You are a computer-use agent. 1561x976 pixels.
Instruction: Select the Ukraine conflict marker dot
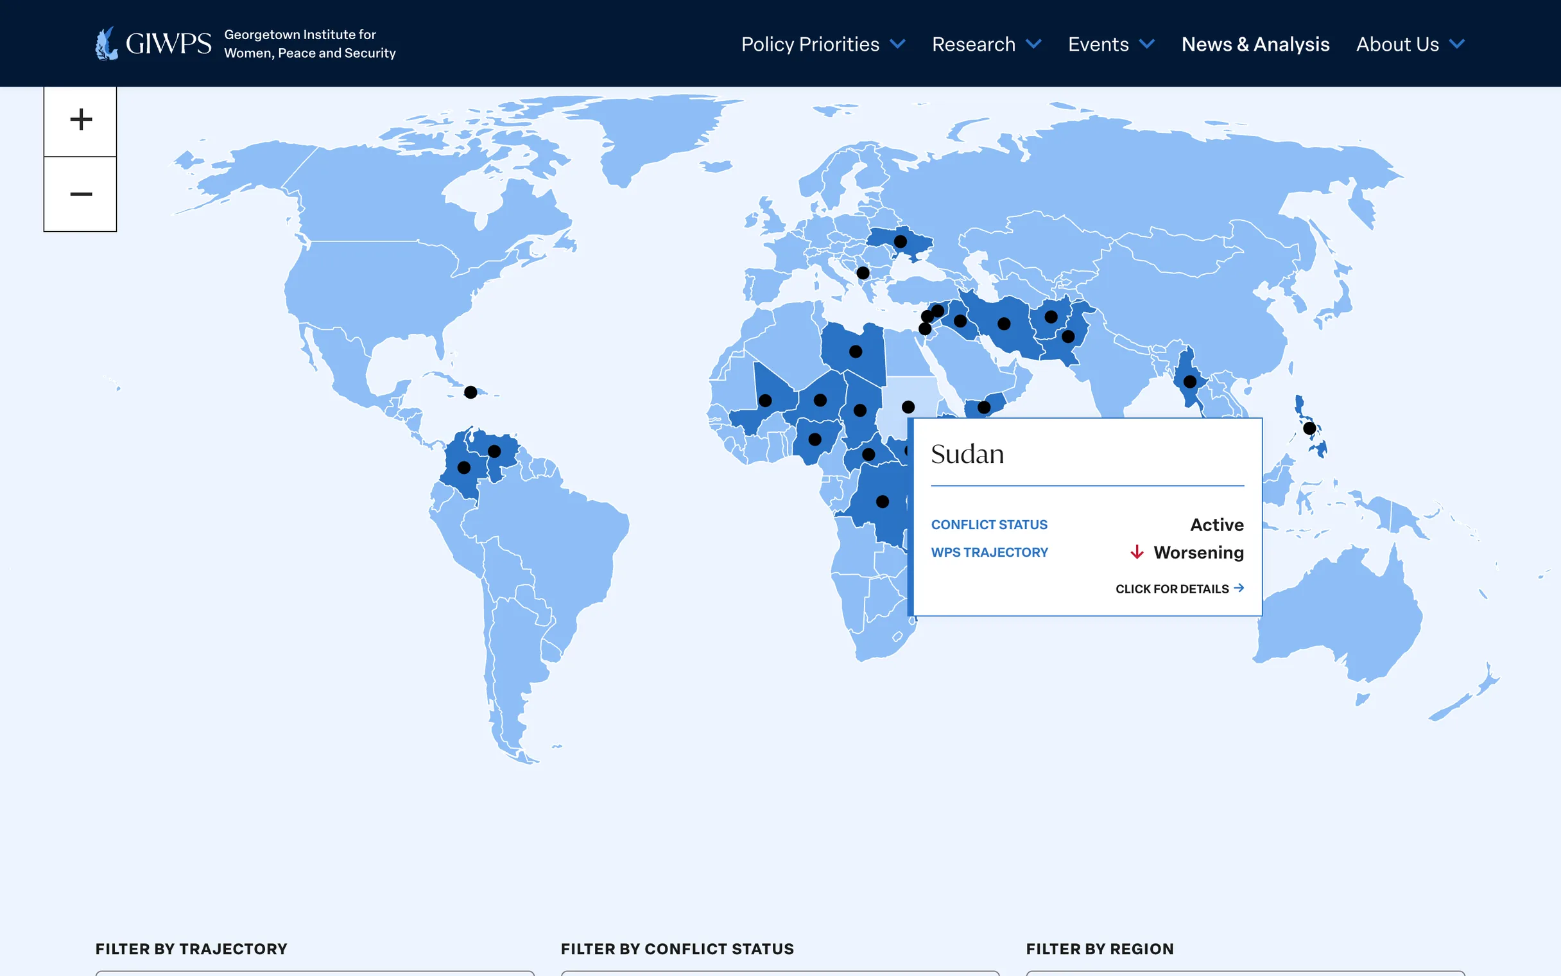point(901,241)
